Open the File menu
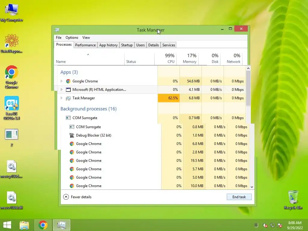Image resolution: width=308 pixels, height=231 pixels. click(59, 38)
